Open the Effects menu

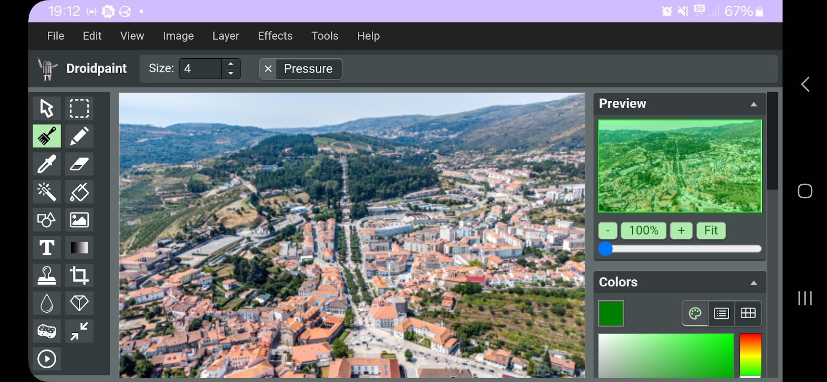pyautogui.click(x=275, y=36)
